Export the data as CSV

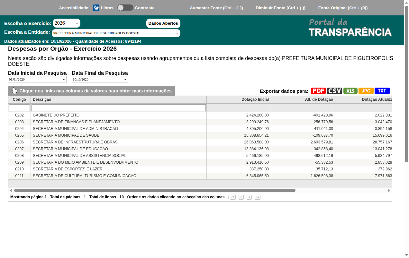334,91
